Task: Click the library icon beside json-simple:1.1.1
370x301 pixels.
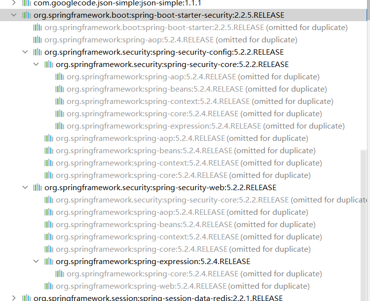Action: pos(27,3)
